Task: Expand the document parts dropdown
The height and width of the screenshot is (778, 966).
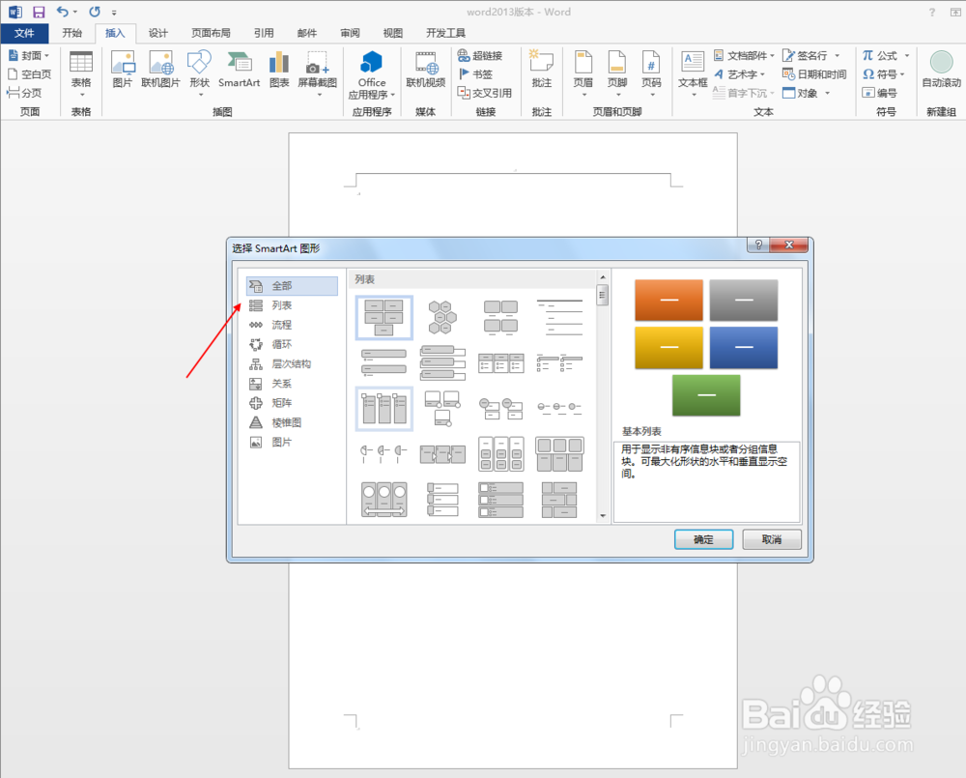Action: point(772,55)
